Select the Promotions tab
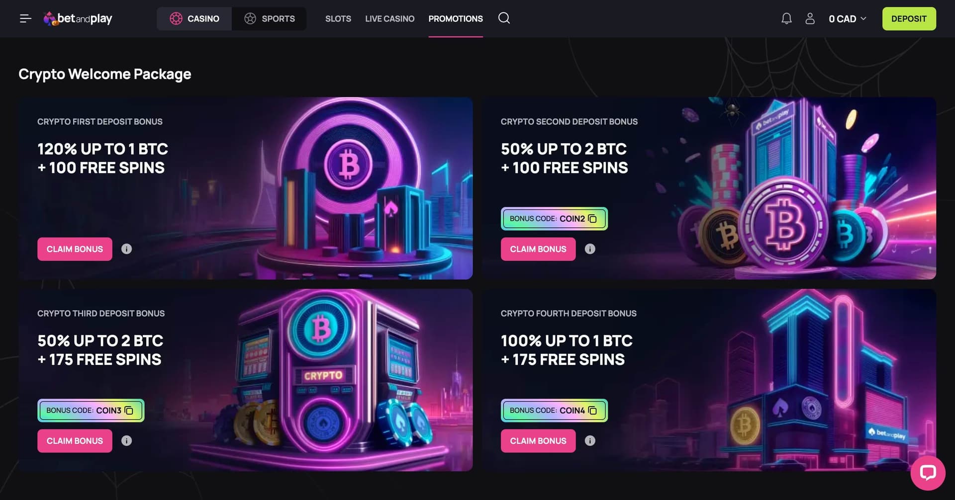 pyautogui.click(x=456, y=19)
